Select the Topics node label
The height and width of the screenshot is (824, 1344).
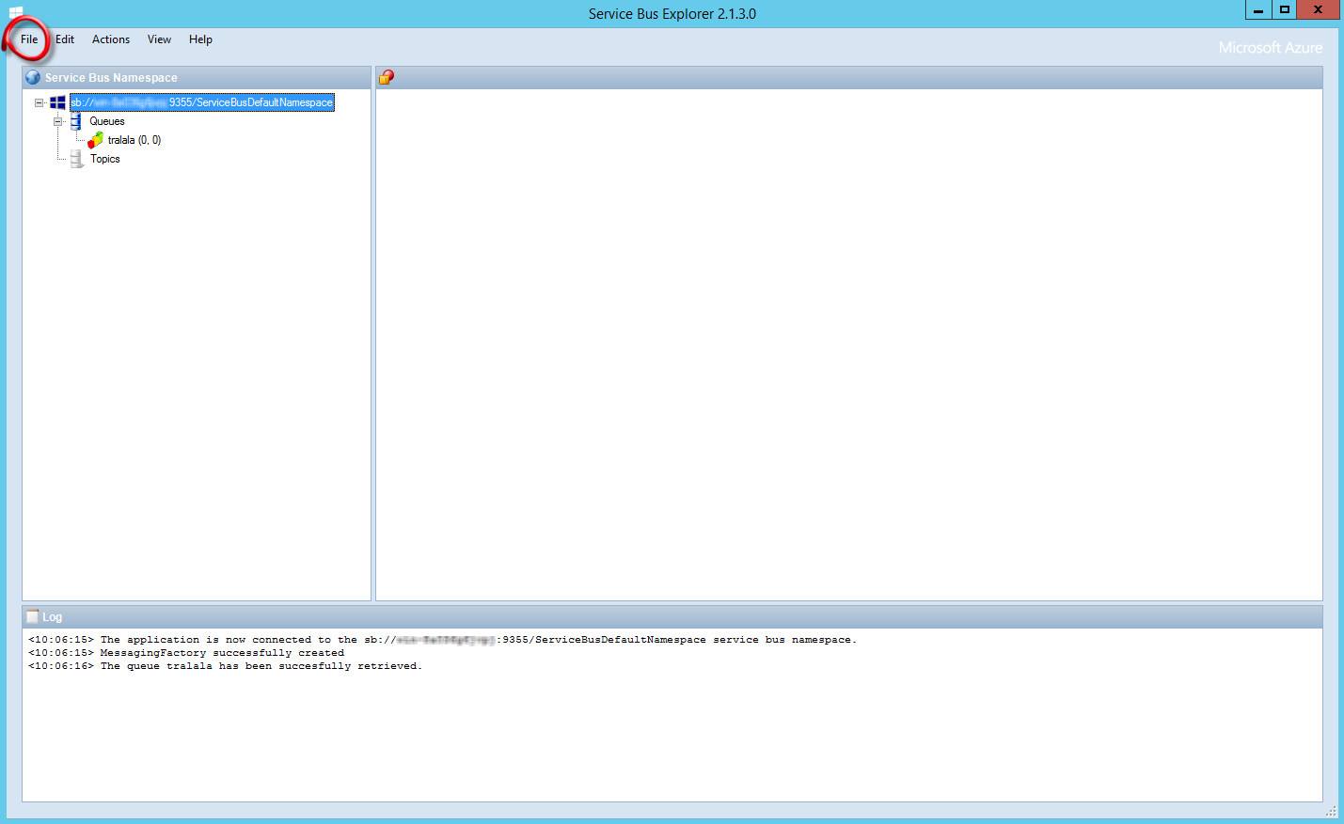105,159
